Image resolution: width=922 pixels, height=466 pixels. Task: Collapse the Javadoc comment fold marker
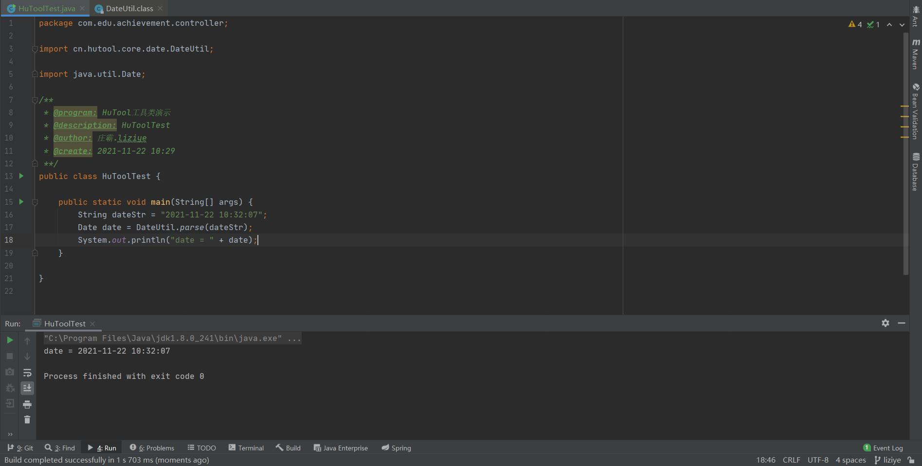point(35,100)
